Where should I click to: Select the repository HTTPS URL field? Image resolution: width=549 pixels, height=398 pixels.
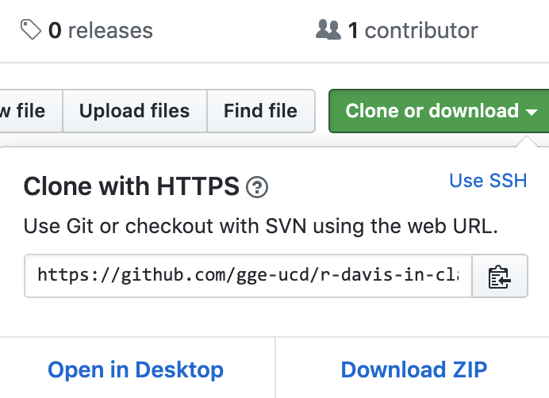(x=248, y=276)
